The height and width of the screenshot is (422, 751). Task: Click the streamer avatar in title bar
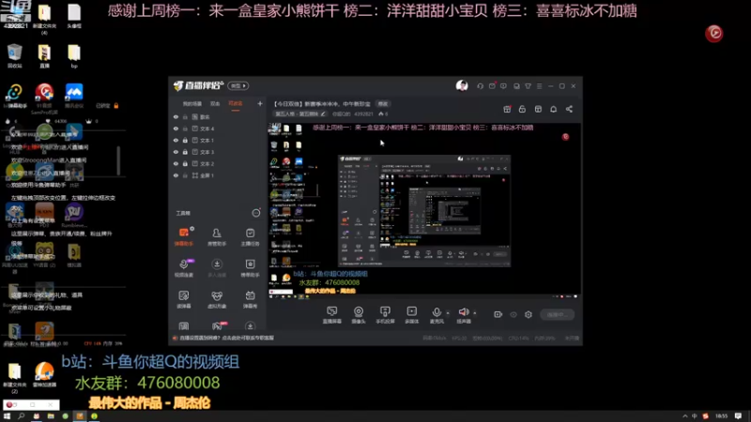(462, 85)
